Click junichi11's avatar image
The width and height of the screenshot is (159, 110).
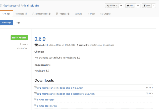click(36, 45)
